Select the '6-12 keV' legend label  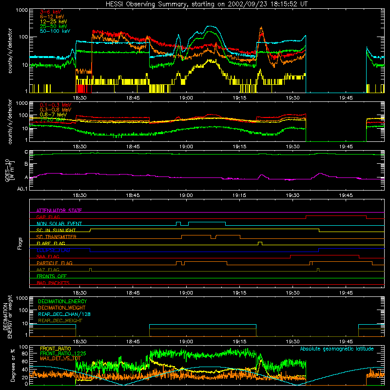52,17
